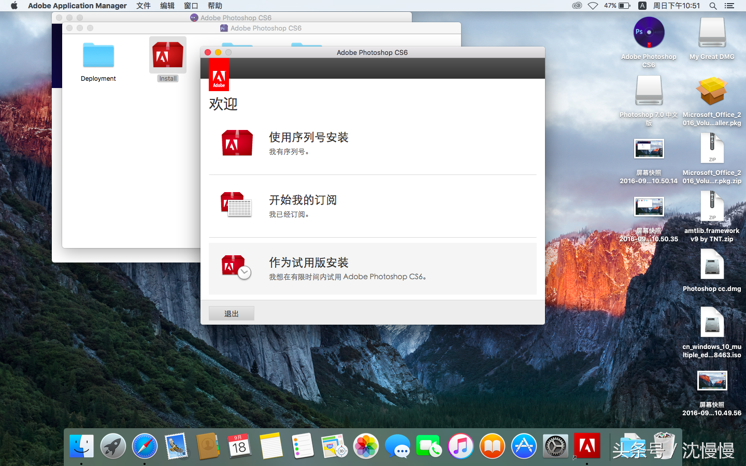Click the red serial number box icon
This screenshot has height=466, width=746.
click(x=237, y=143)
